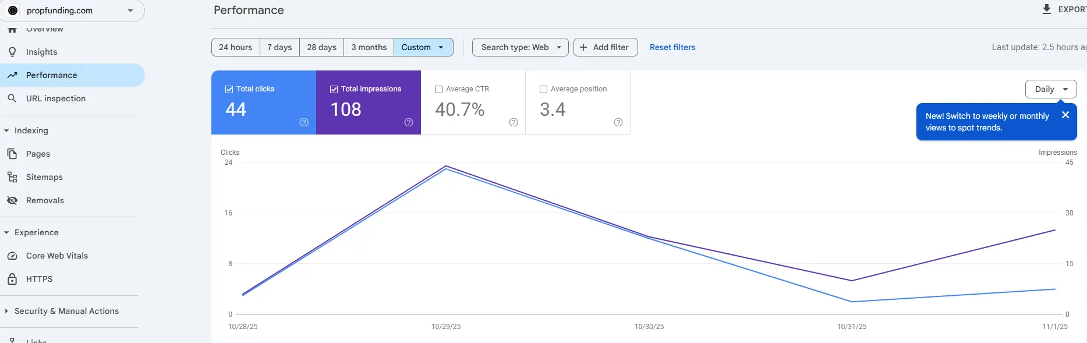
Task: Click help icon on Average position card
Action: [618, 122]
